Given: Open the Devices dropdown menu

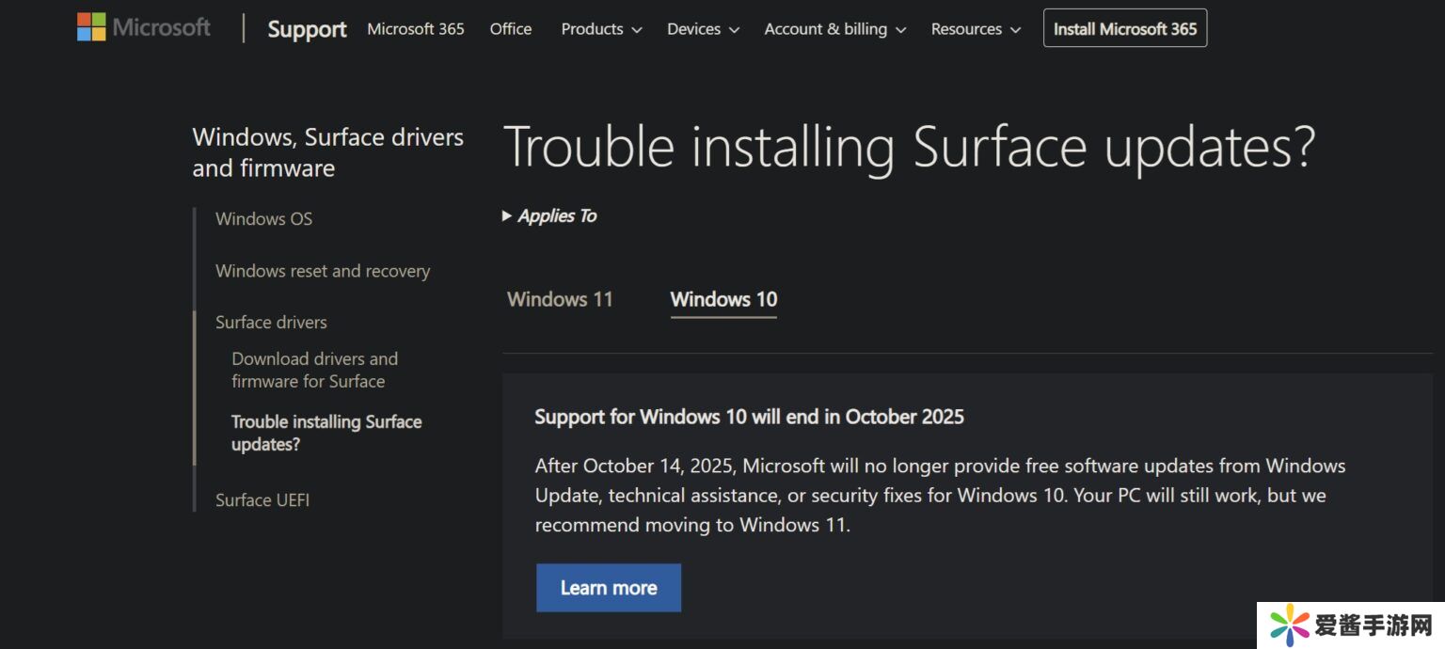Looking at the screenshot, I should point(703,29).
